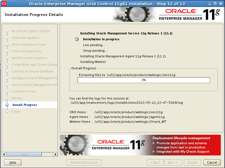Click the branch marker beside Select Installation Type
The height and width of the screenshot is (168, 225).
7,45
